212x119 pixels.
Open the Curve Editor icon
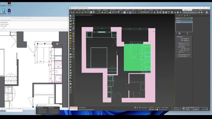click(166, 13)
